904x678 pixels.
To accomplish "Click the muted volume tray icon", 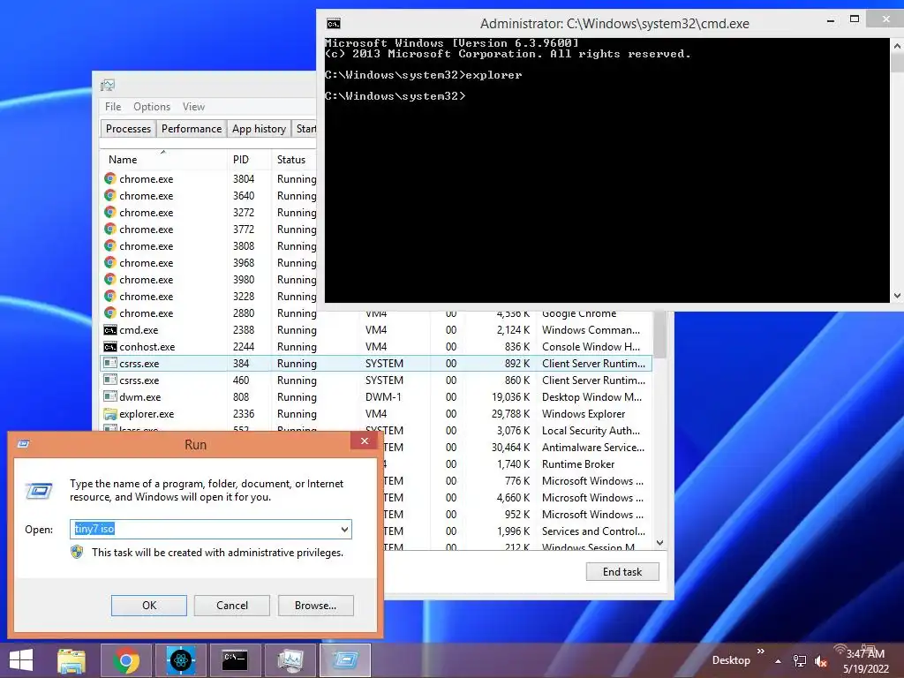I will 821,660.
